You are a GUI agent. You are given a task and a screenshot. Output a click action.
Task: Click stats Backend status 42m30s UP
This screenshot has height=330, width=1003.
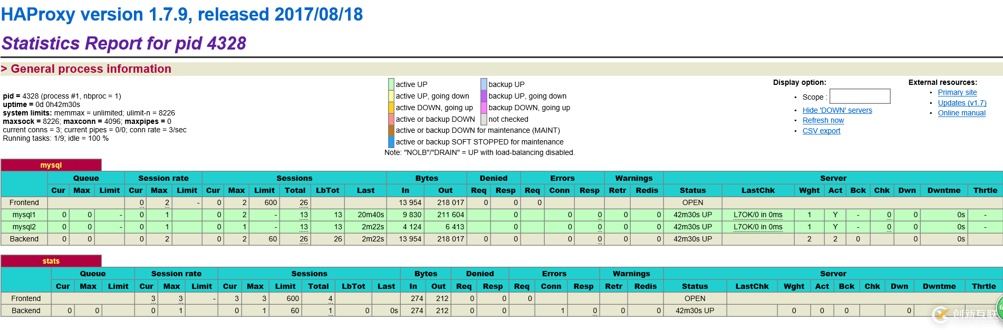695,310
